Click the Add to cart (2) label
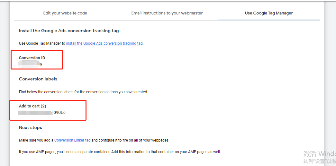Image resolution: width=336 pixels, height=166 pixels. point(32,106)
